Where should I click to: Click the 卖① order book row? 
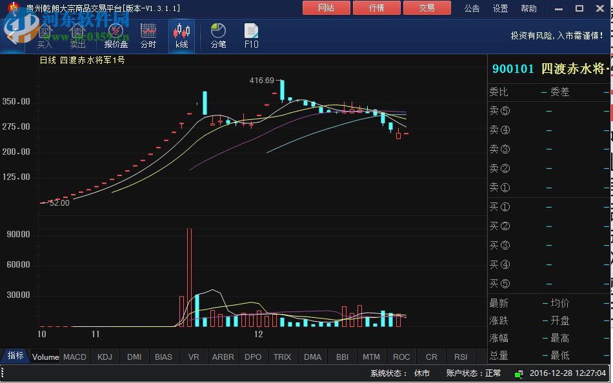click(x=549, y=188)
